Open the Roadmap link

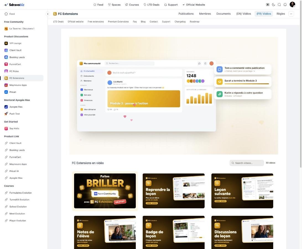[194, 22]
